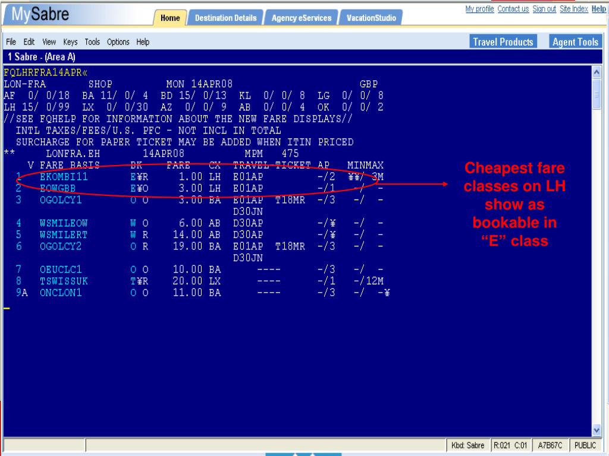Click the fare 14.00 for WSMILERT
The width and height of the screenshot is (609, 456).
tap(187, 235)
